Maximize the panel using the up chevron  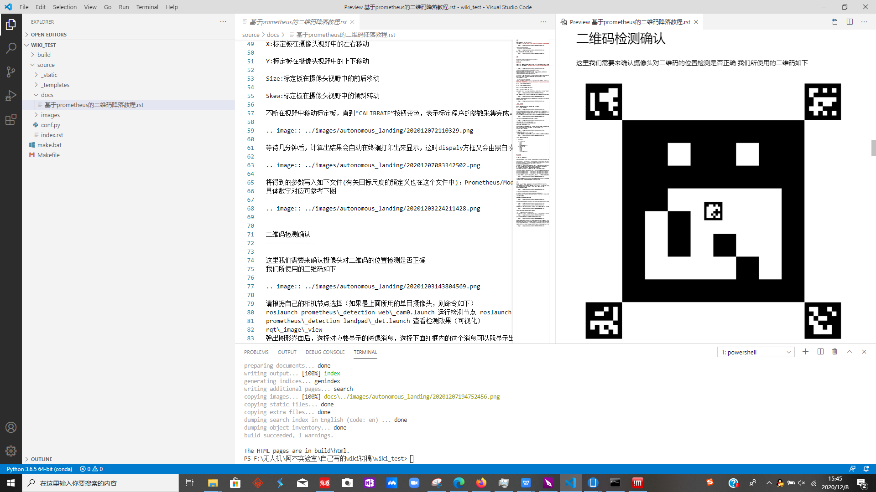pos(850,352)
